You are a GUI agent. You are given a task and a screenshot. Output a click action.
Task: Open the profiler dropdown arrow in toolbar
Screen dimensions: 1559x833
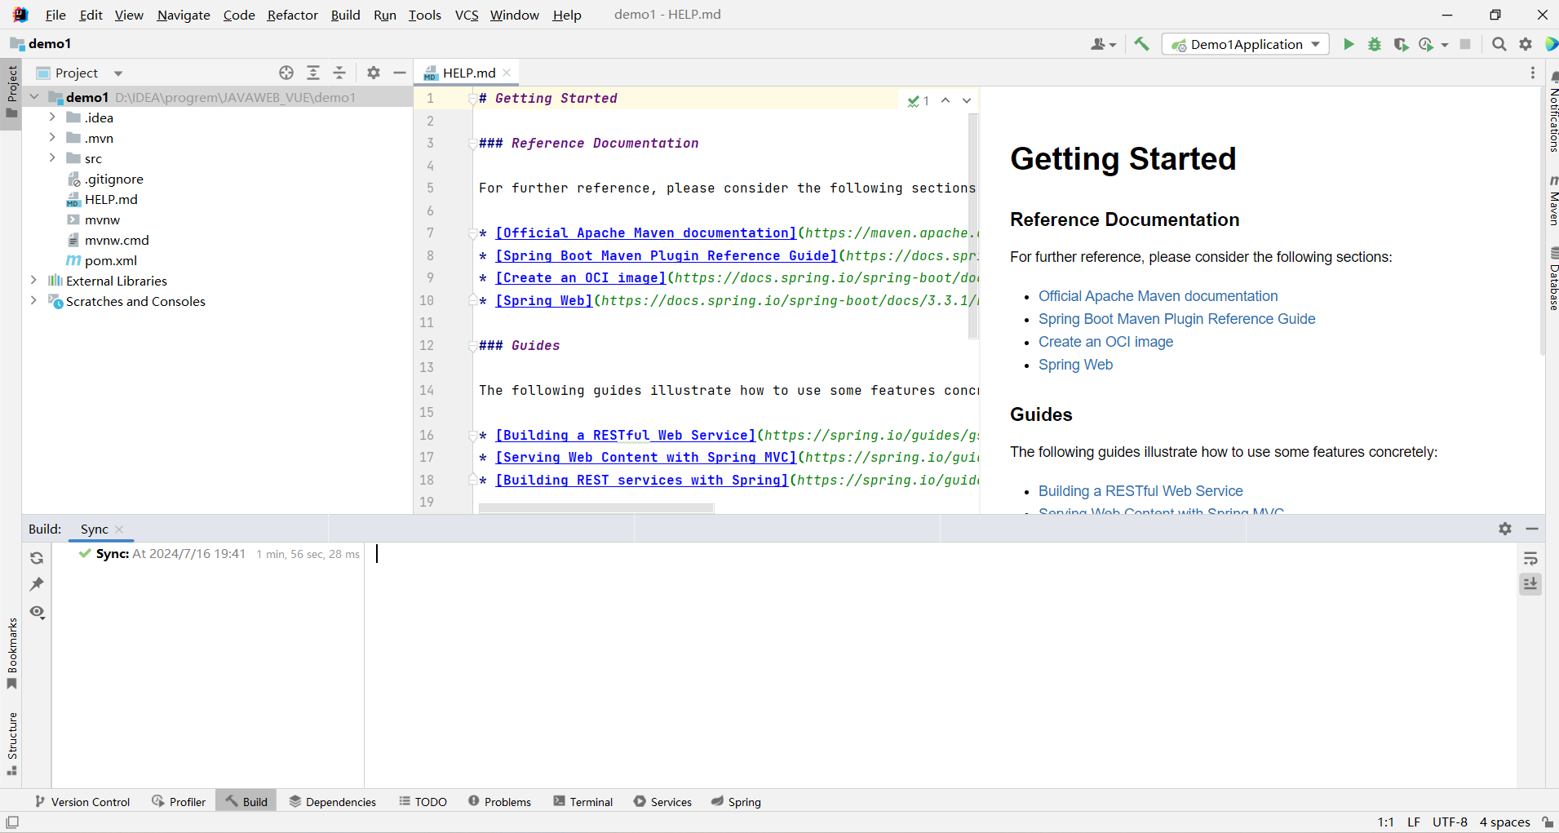pyautogui.click(x=1445, y=45)
